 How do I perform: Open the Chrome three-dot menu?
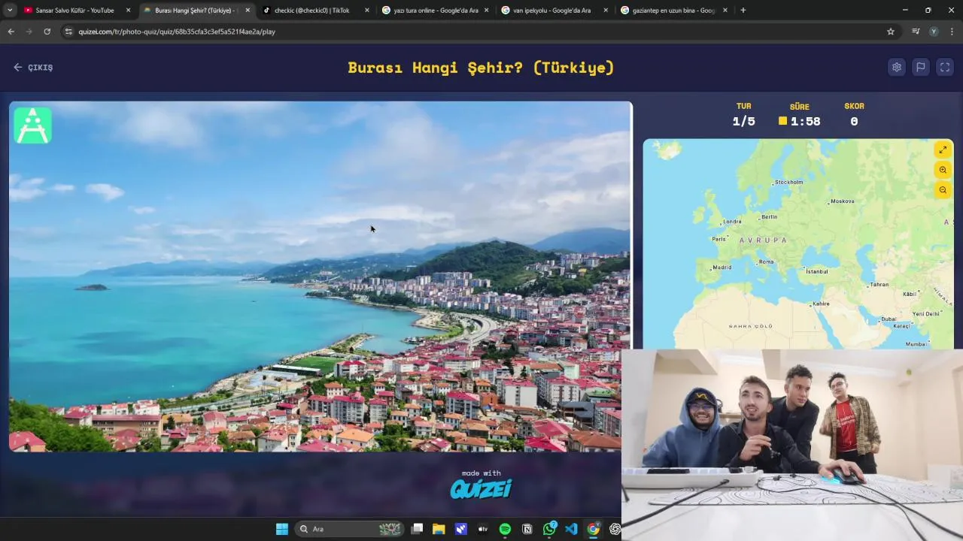(x=952, y=32)
